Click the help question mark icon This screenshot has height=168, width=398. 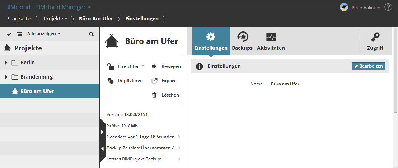point(388,7)
